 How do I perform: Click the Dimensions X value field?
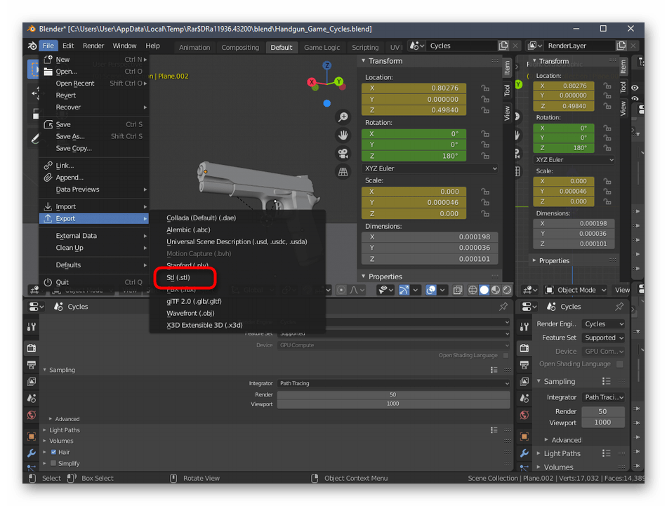(x=430, y=237)
